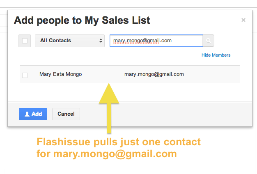Click the yellow upward arrow annotation
The width and height of the screenshot is (257, 174).
tap(109, 107)
